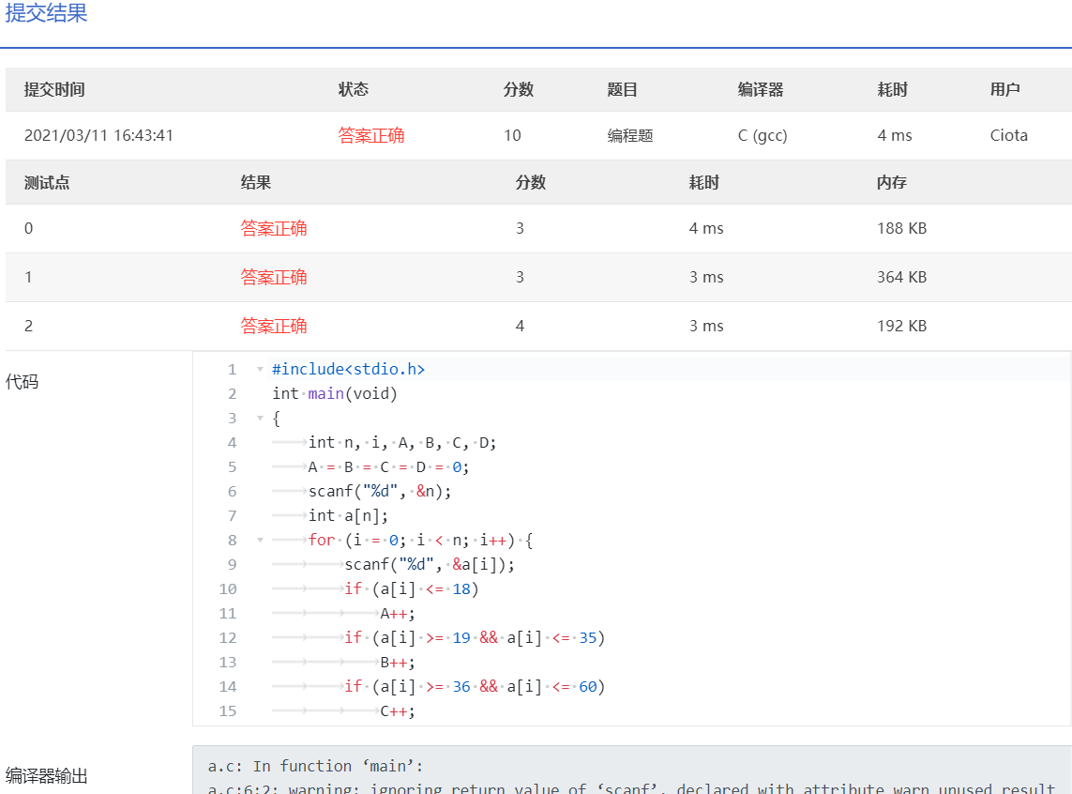Screen dimensions: 1072x794
Task: Click the if (a[i] <= 18) code line
Action: pyautogui.click(x=412, y=588)
